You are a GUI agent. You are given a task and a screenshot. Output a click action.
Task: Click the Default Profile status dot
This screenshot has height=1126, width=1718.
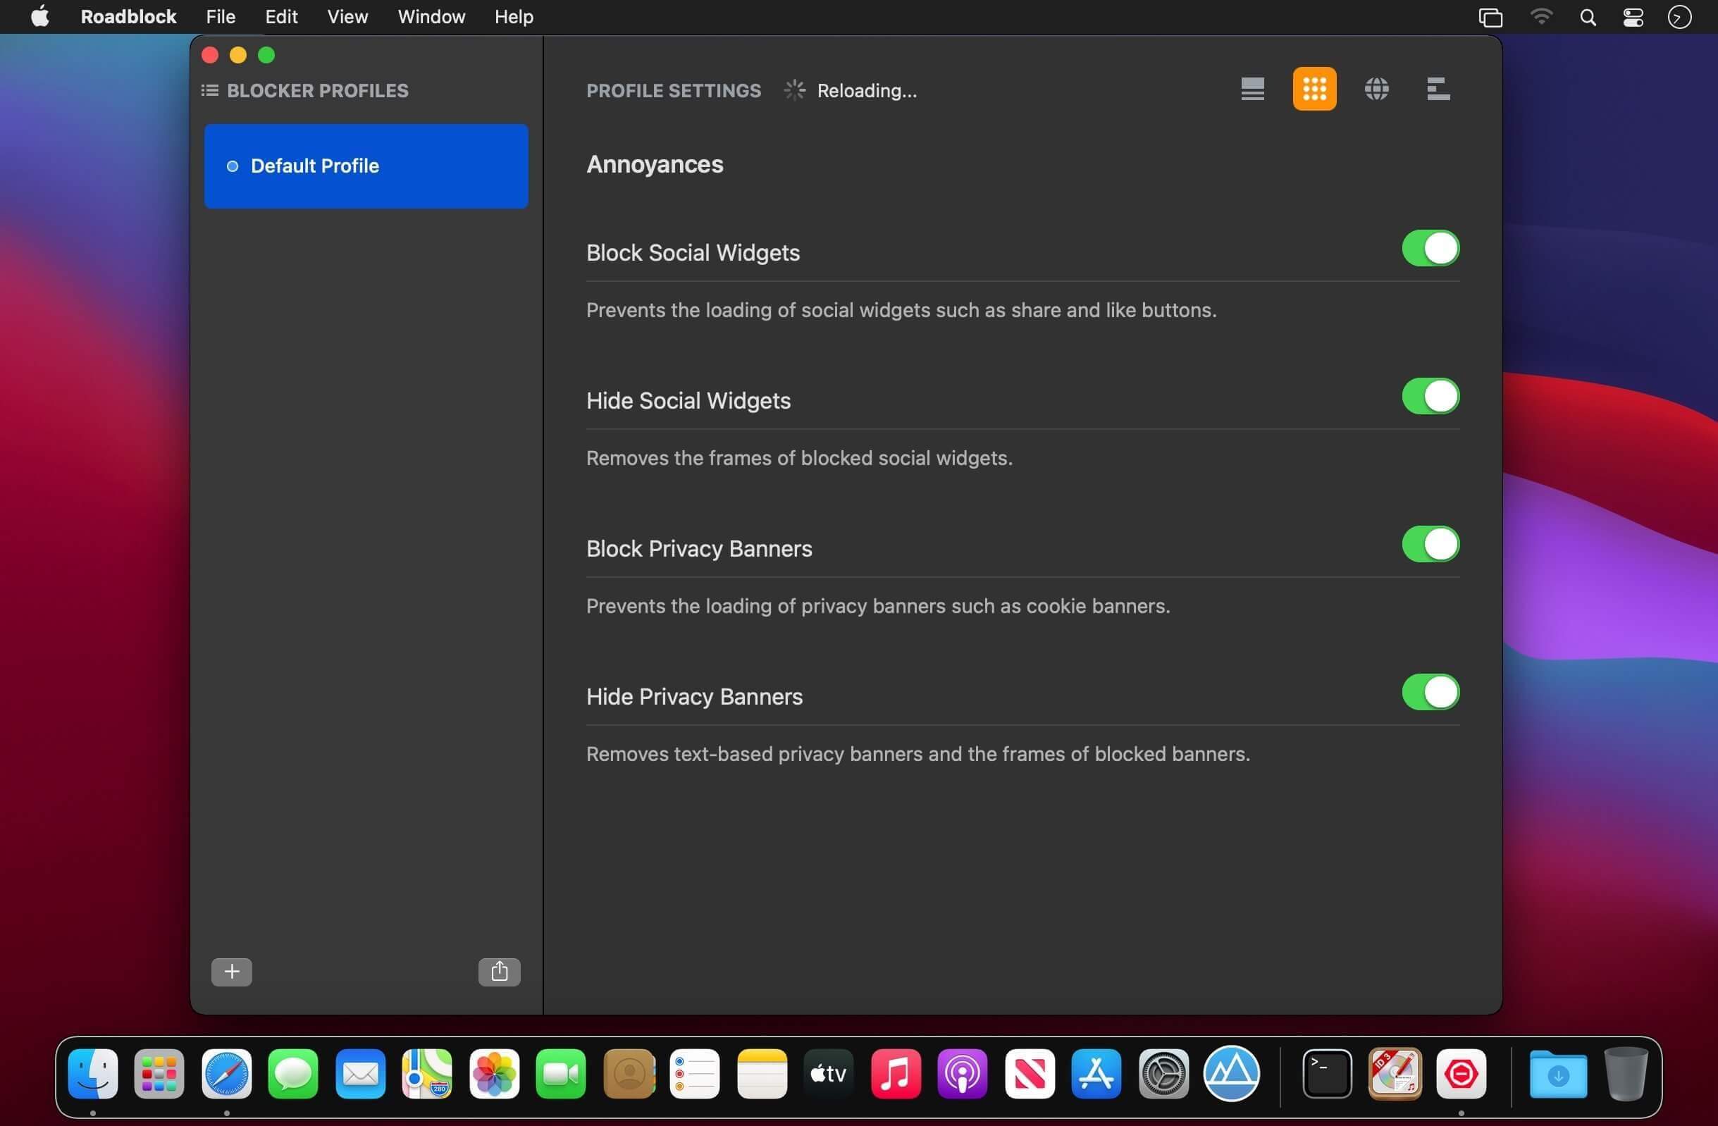coord(233,167)
